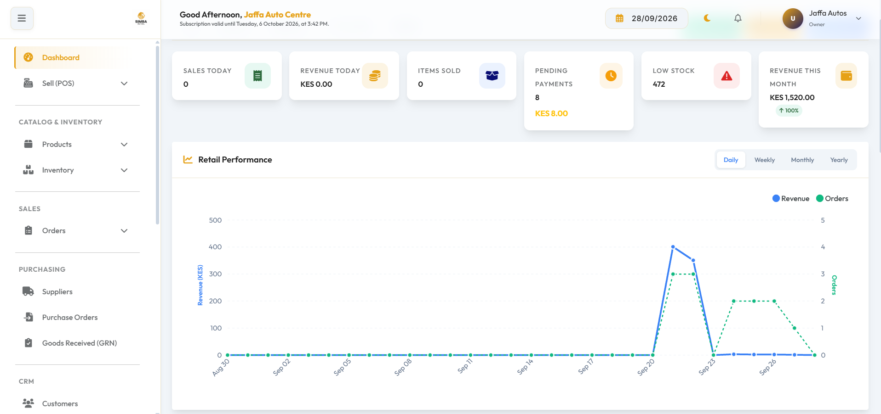
Task: Click the Simba Retail logo
Action: coord(141,18)
